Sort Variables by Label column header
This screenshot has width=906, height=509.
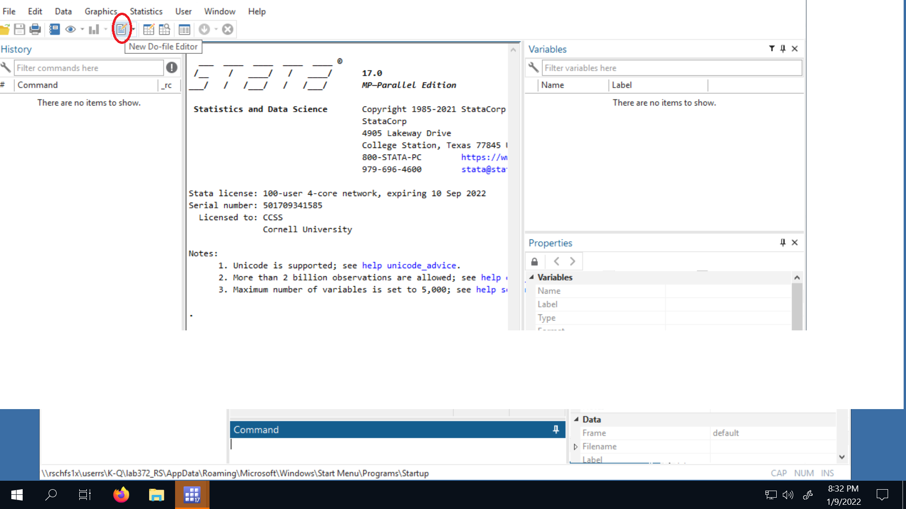pos(658,85)
